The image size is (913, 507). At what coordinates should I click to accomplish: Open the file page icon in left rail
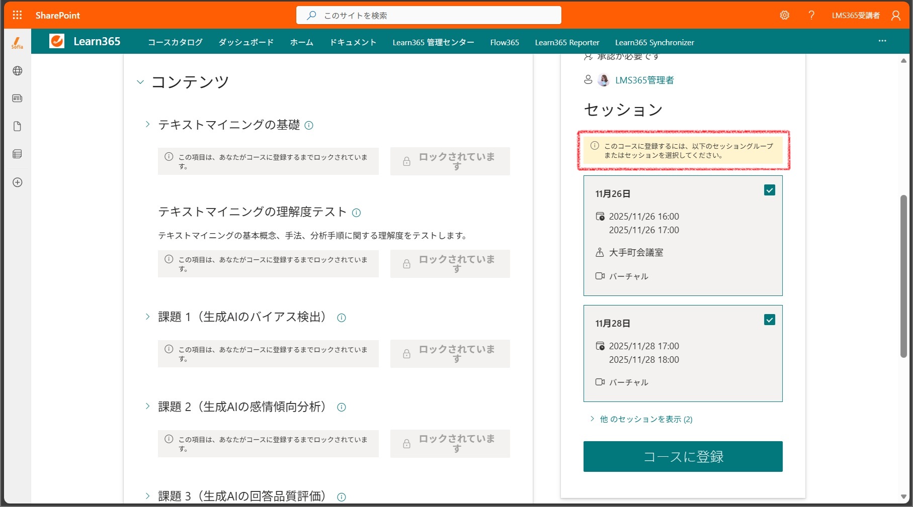(x=17, y=126)
